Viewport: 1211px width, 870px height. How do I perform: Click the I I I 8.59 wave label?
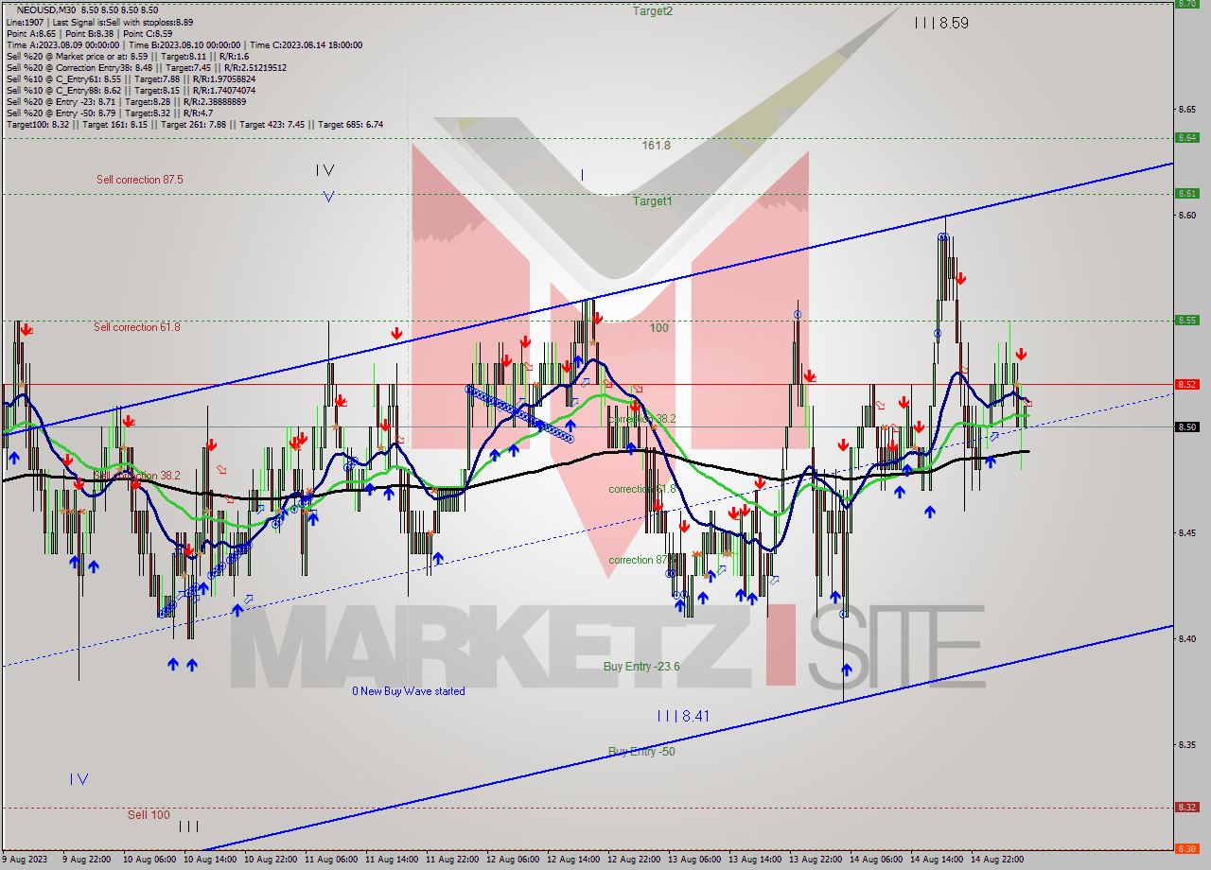pyautogui.click(x=941, y=23)
